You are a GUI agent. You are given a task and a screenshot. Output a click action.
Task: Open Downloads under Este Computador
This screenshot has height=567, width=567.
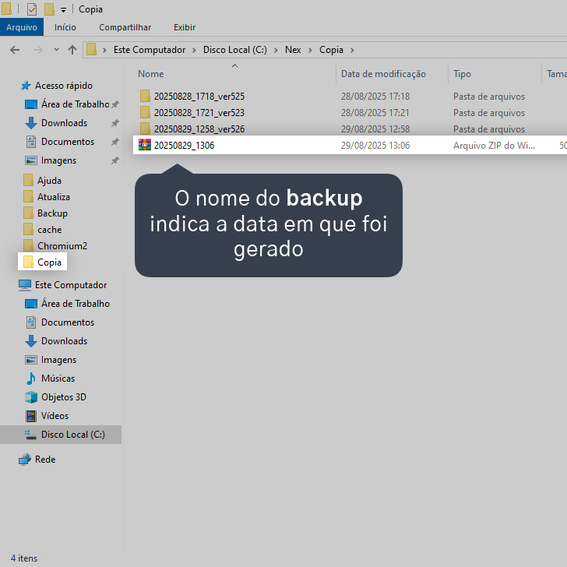point(64,341)
